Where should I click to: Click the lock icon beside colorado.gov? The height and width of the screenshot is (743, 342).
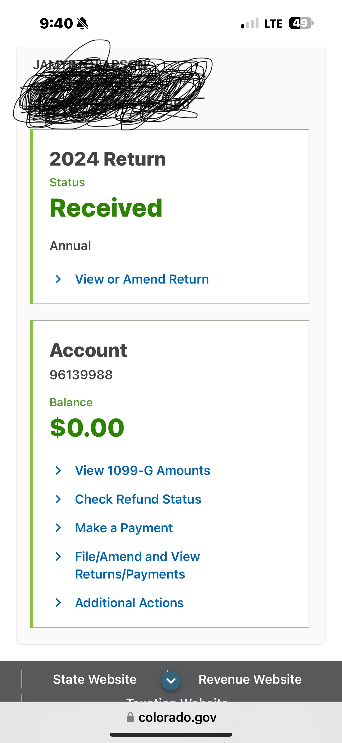[130, 717]
